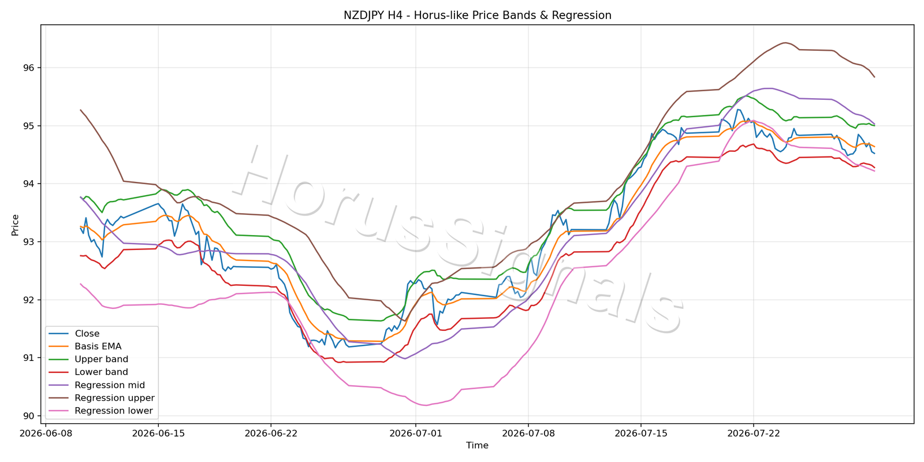Click the y-axis tick label '92'
This screenshot has height=462, width=924.
pos(29,300)
